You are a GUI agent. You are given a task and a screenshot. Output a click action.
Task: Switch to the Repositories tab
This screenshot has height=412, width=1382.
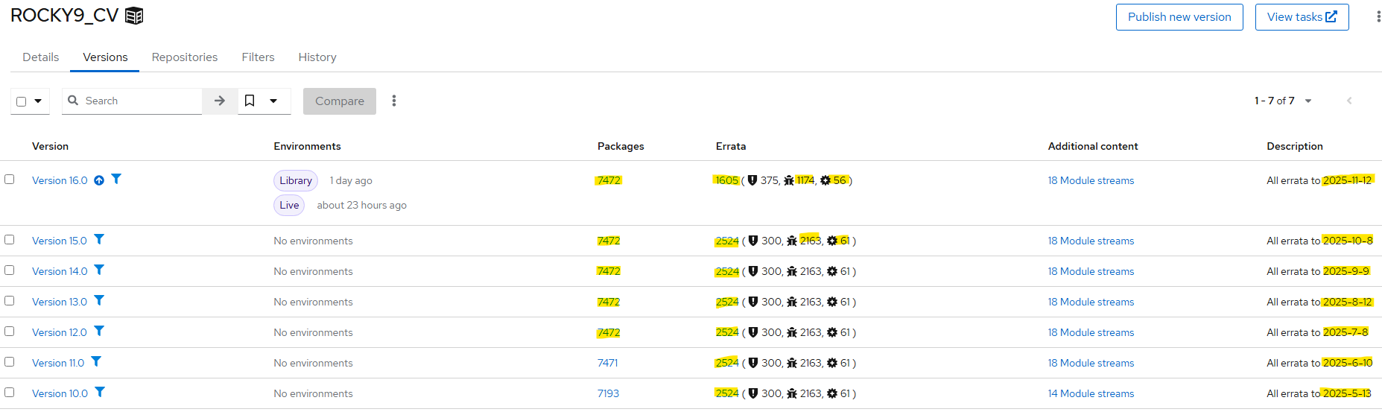click(x=185, y=57)
